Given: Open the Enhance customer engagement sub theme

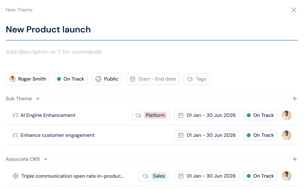Looking at the screenshot, I should (x=58, y=135).
